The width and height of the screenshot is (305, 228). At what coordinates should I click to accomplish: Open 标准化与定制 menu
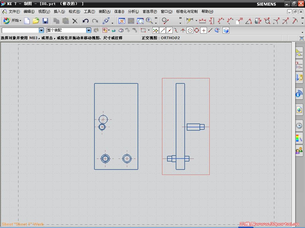click(187, 12)
